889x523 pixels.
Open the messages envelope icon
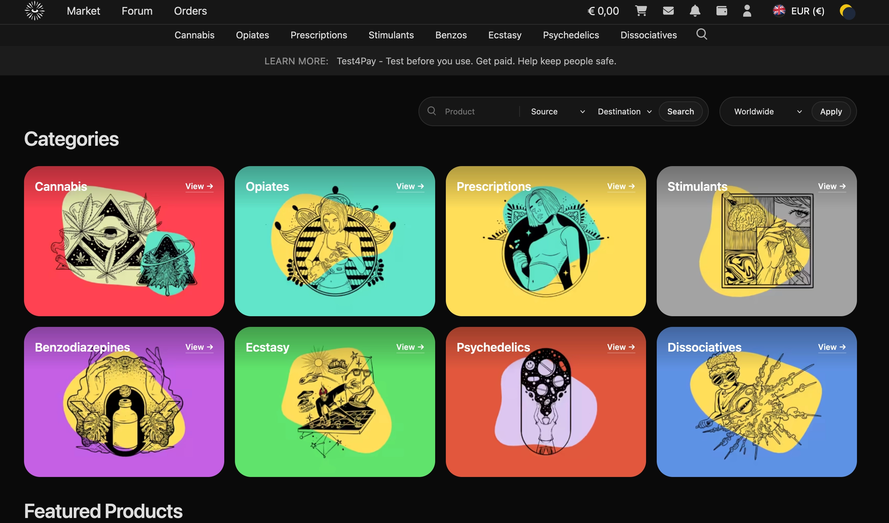click(668, 11)
